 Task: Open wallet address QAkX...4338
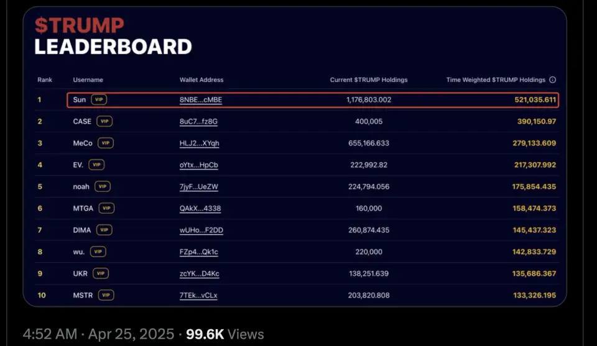(x=200, y=208)
